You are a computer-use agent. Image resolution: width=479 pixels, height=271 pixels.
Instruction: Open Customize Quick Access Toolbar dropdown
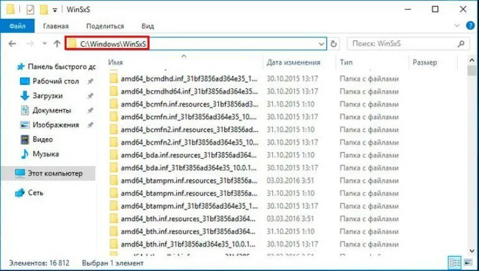(55, 10)
